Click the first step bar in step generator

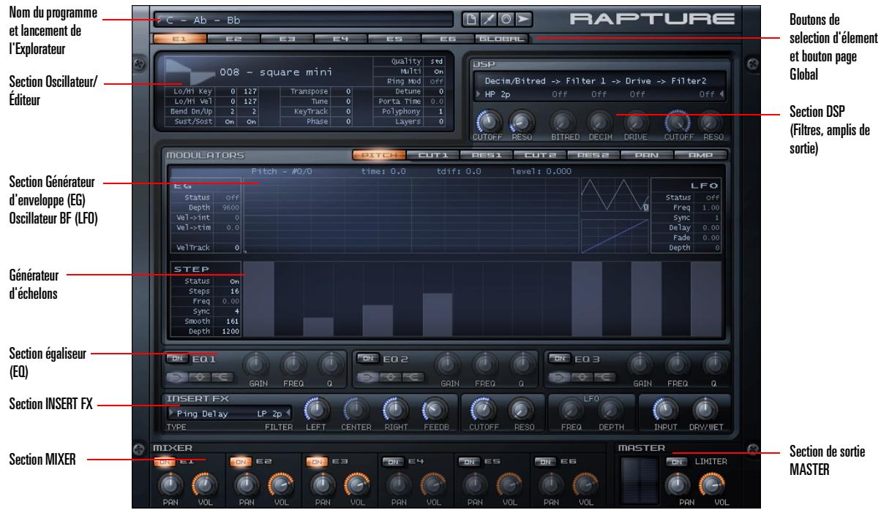(x=258, y=299)
